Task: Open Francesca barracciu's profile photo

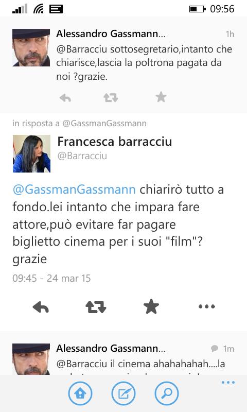Action: pyautogui.click(x=31, y=153)
